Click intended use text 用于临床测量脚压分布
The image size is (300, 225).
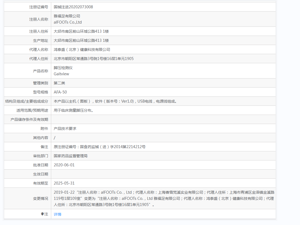pos(73,111)
